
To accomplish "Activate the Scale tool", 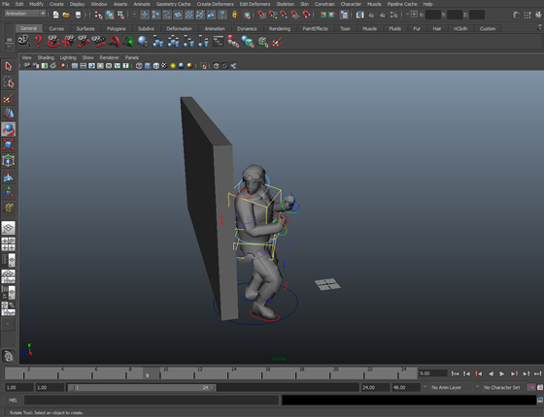I will click(9, 144).
